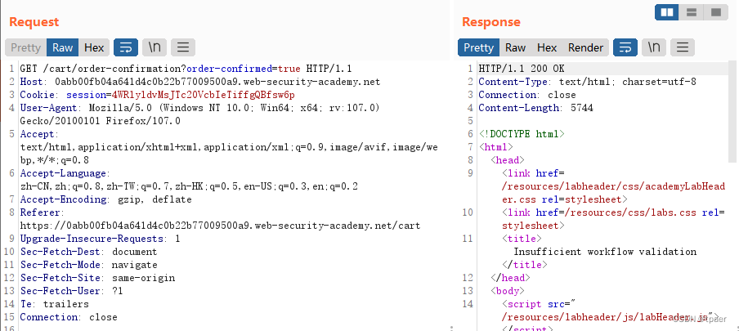This screenshot has width=739, height=331.
Task: Select the Response Pretty tab
Action: (478, 47)
